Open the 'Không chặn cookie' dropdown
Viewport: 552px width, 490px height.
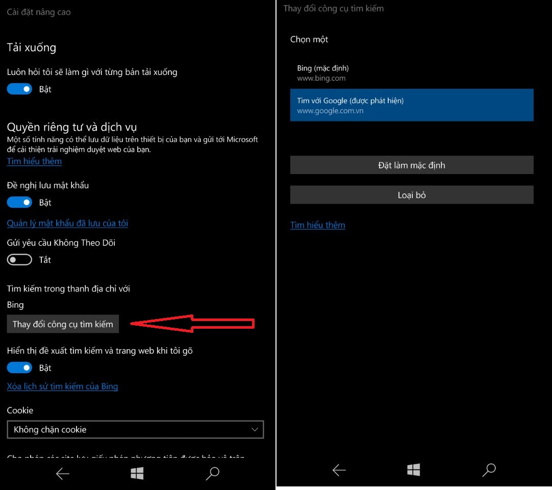tap(135, 429)
